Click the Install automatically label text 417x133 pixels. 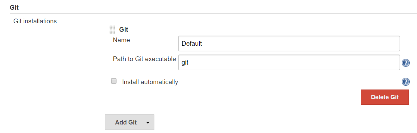click(150, 82)
